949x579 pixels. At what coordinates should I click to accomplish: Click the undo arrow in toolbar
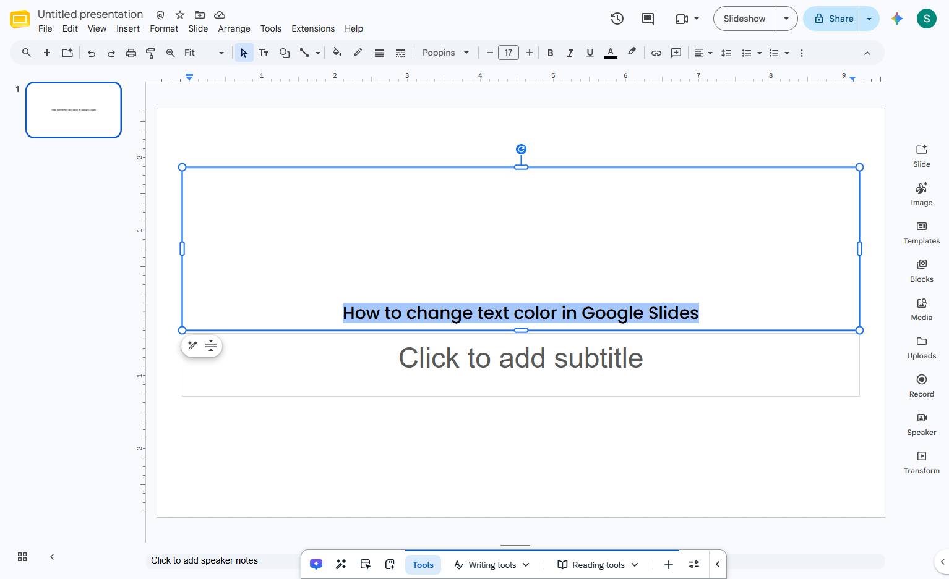pos(92,53)
